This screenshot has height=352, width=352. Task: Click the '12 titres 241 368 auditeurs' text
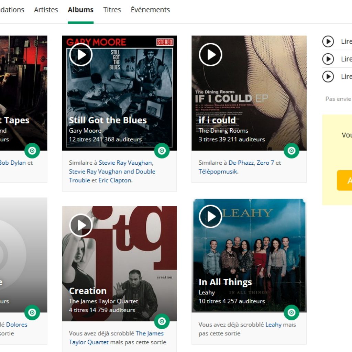105,139
